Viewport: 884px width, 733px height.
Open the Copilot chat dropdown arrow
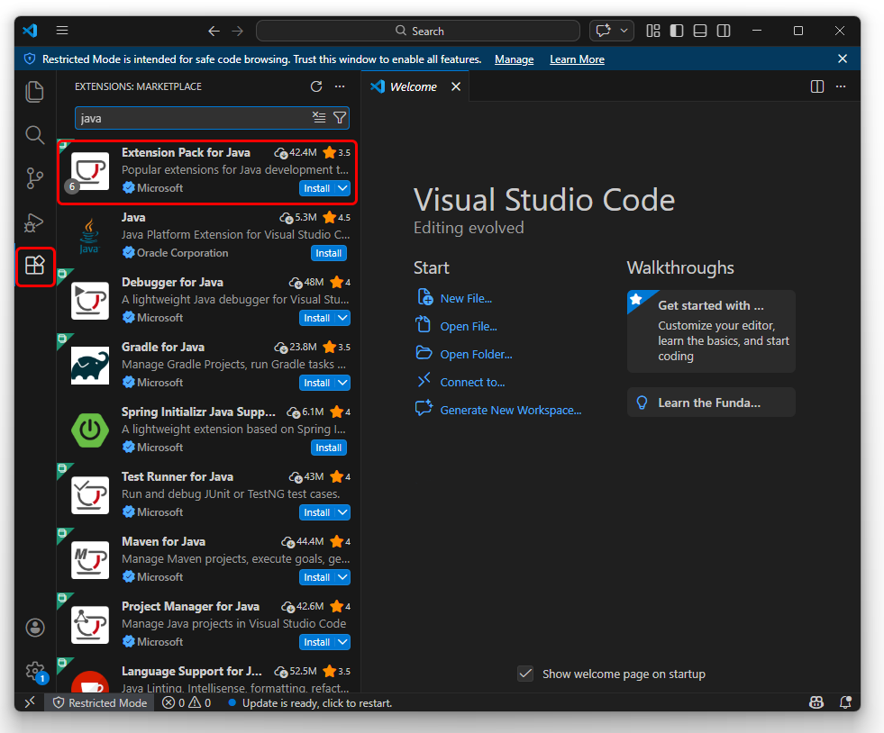tap(624, 31)
